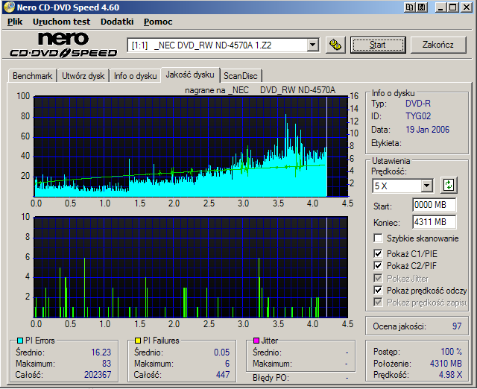Uncheck Pokaż C2/PIF checkbox

coord(378,265)
